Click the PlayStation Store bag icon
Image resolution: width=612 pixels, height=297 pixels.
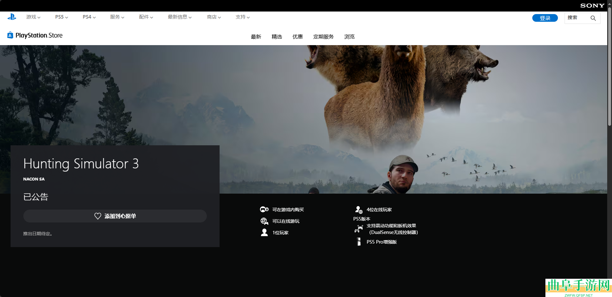[10, 35]
